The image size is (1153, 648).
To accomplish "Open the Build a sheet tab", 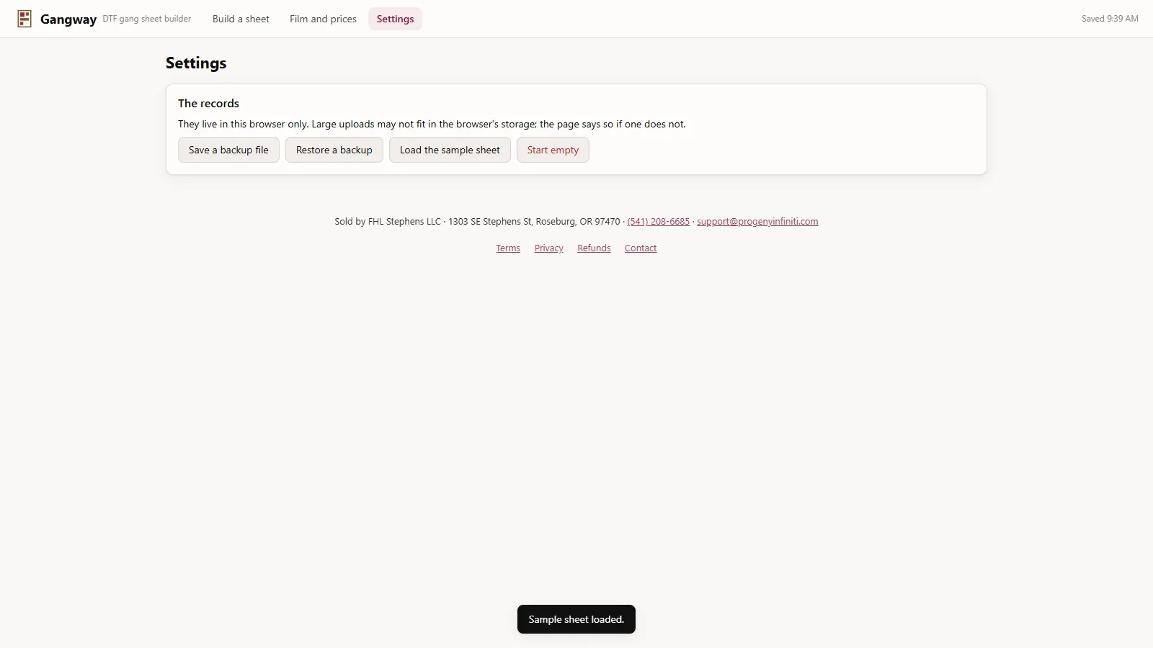I will tap(241, 19).
